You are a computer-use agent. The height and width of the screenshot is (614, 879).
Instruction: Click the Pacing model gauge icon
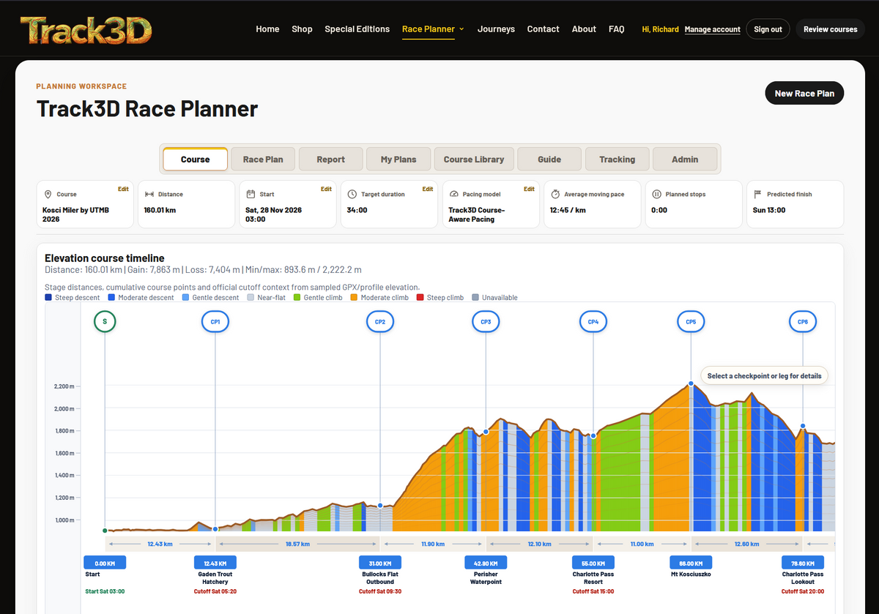click(454, 195)
